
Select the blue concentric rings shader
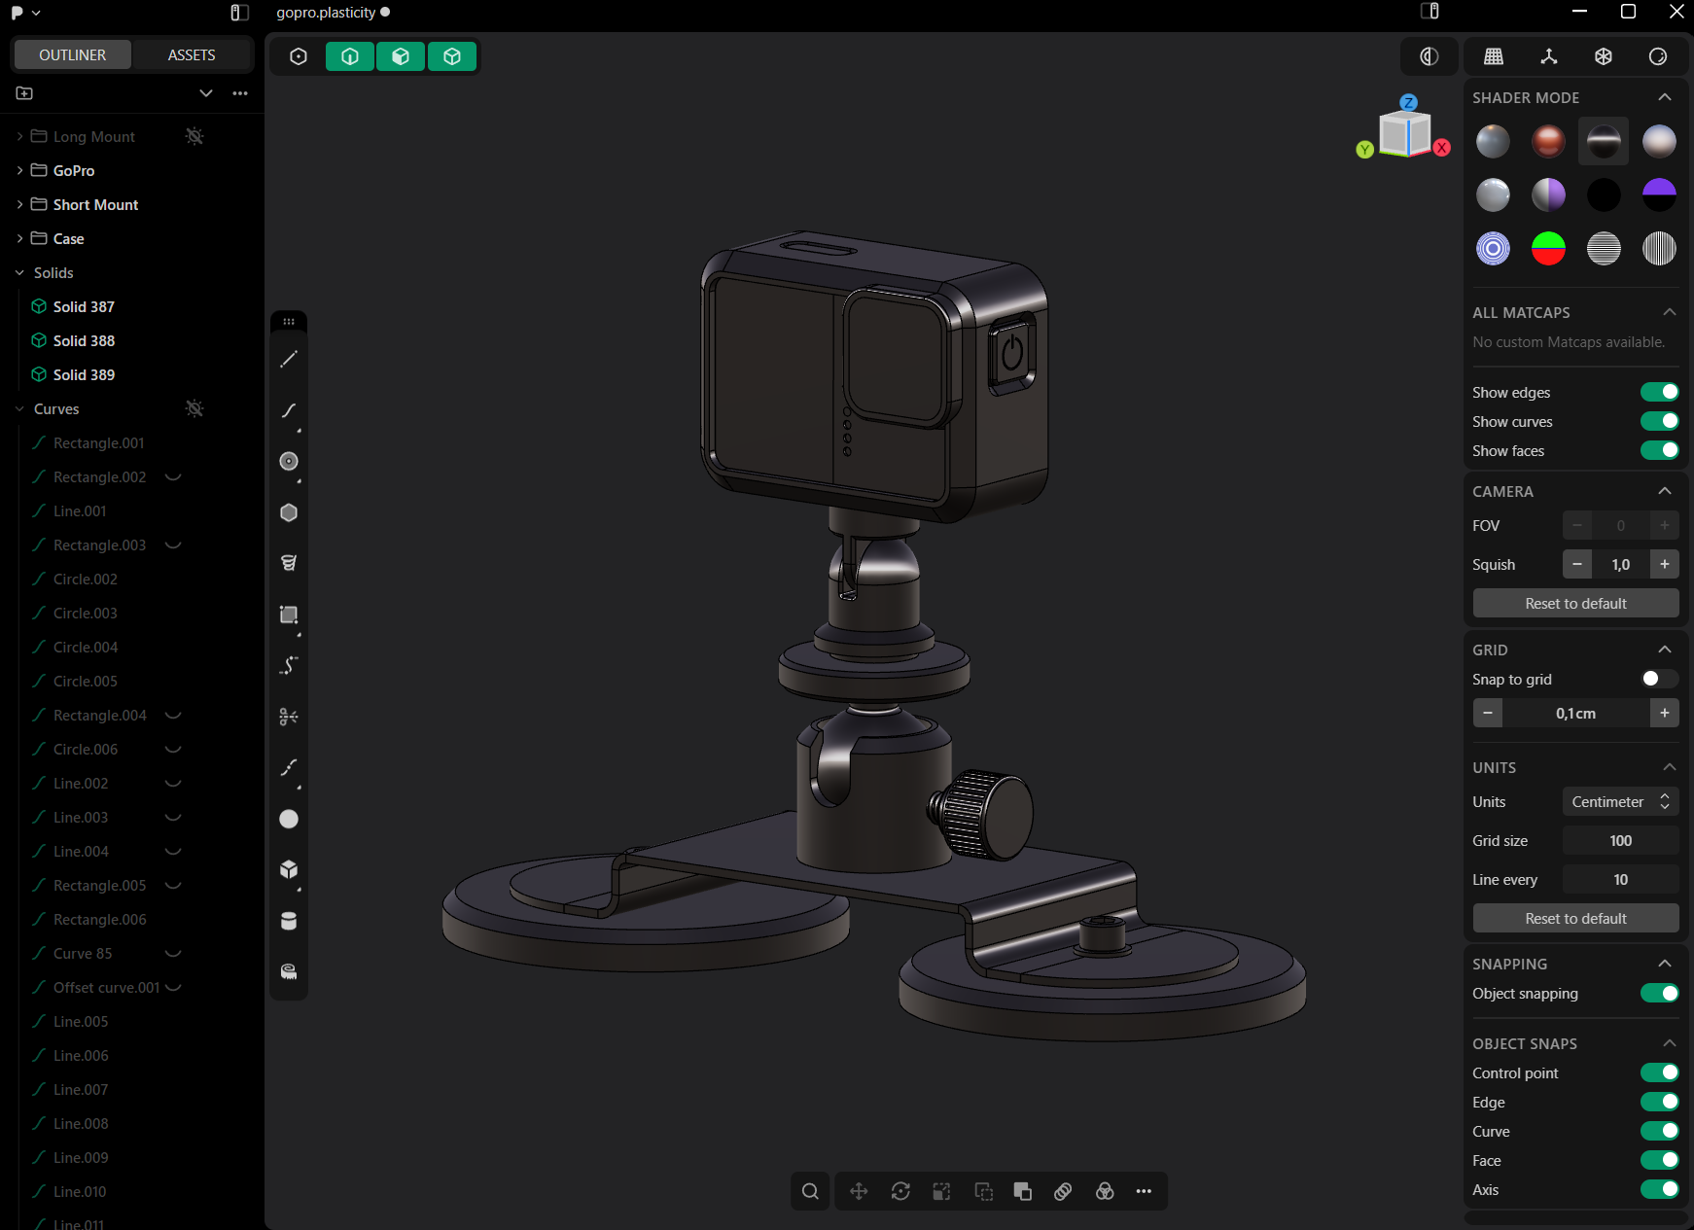point(1493,249)
